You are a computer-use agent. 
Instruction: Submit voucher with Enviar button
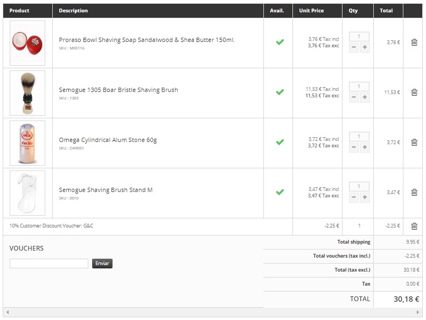click(102, 264)
